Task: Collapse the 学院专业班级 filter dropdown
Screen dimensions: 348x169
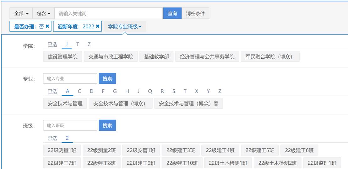Action: tap(125, 27)
